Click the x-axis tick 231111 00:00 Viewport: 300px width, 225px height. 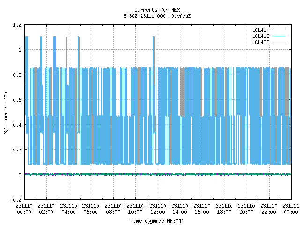click(291, 209)
